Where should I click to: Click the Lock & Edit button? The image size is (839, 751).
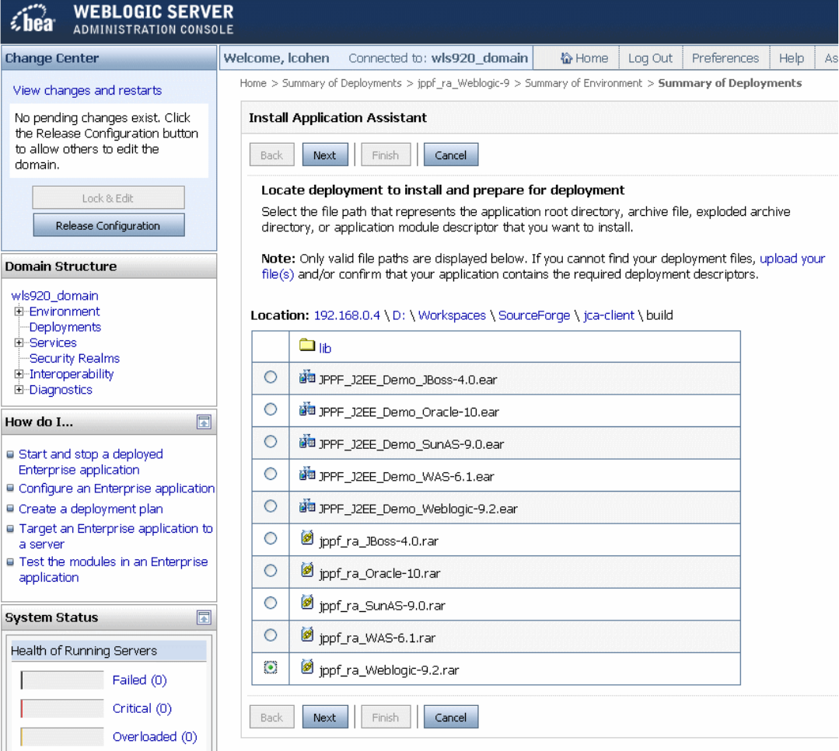coord(109,198)
